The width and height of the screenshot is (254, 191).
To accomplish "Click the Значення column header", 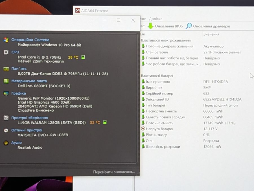I will click(x=211, y=34).
